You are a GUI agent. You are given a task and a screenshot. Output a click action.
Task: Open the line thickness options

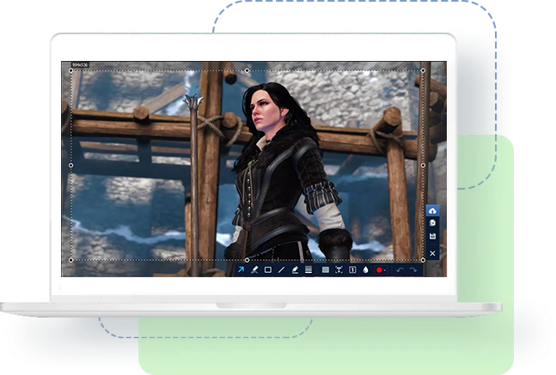(x=309, y=269)
